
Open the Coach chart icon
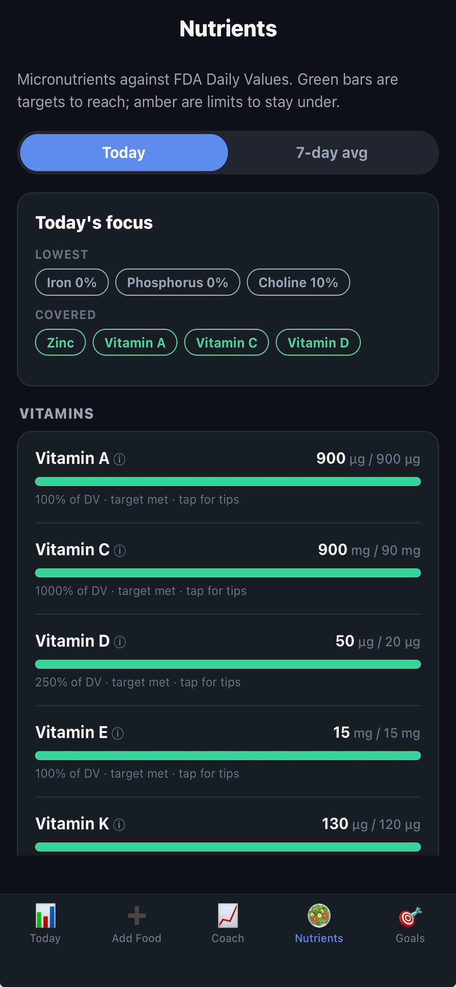pos(228,915)
